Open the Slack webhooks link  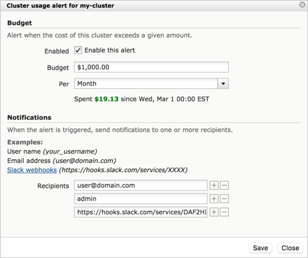[32, 170]
